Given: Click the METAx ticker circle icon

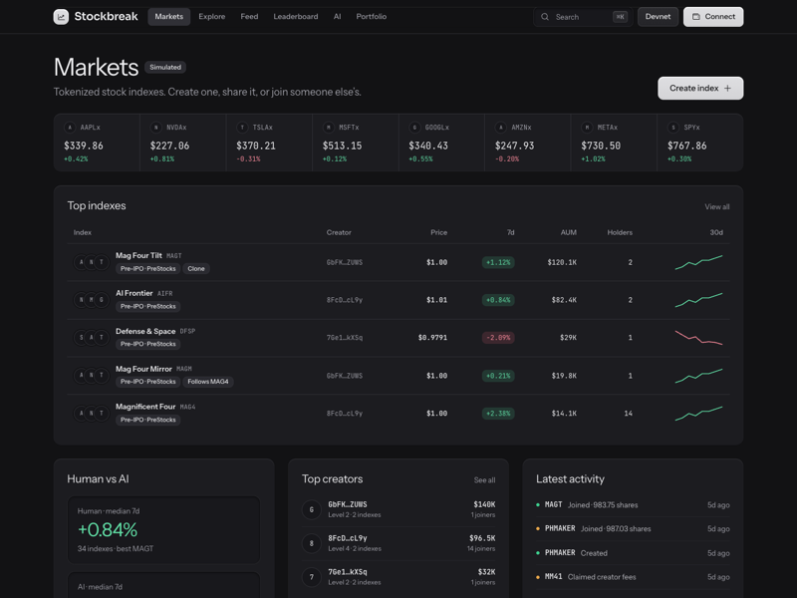Looking at the screenshot, I should pyautogui.click(x=587, y=128).
